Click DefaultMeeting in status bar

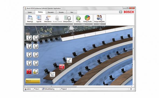pyautogui.click(x=48, y=89)
